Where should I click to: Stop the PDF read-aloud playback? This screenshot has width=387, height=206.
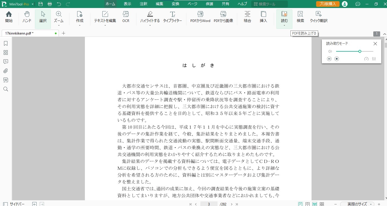tap(337, 59)
